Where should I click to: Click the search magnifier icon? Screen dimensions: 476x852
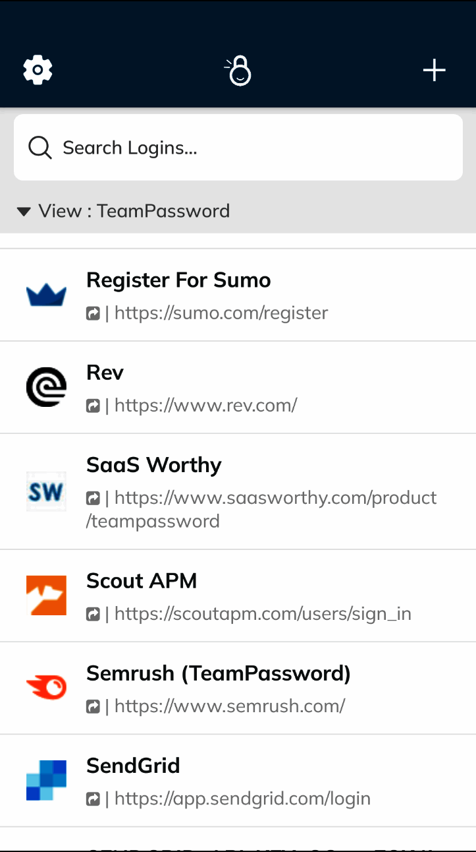point(40,147)
